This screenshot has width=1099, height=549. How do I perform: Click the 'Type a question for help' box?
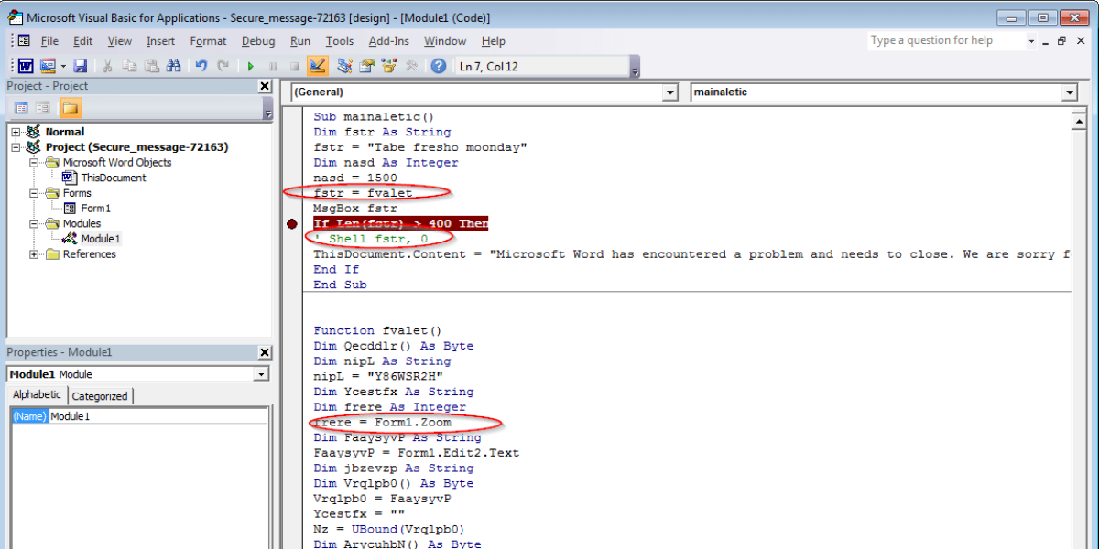pyautogui.click(x=946, y=40)
